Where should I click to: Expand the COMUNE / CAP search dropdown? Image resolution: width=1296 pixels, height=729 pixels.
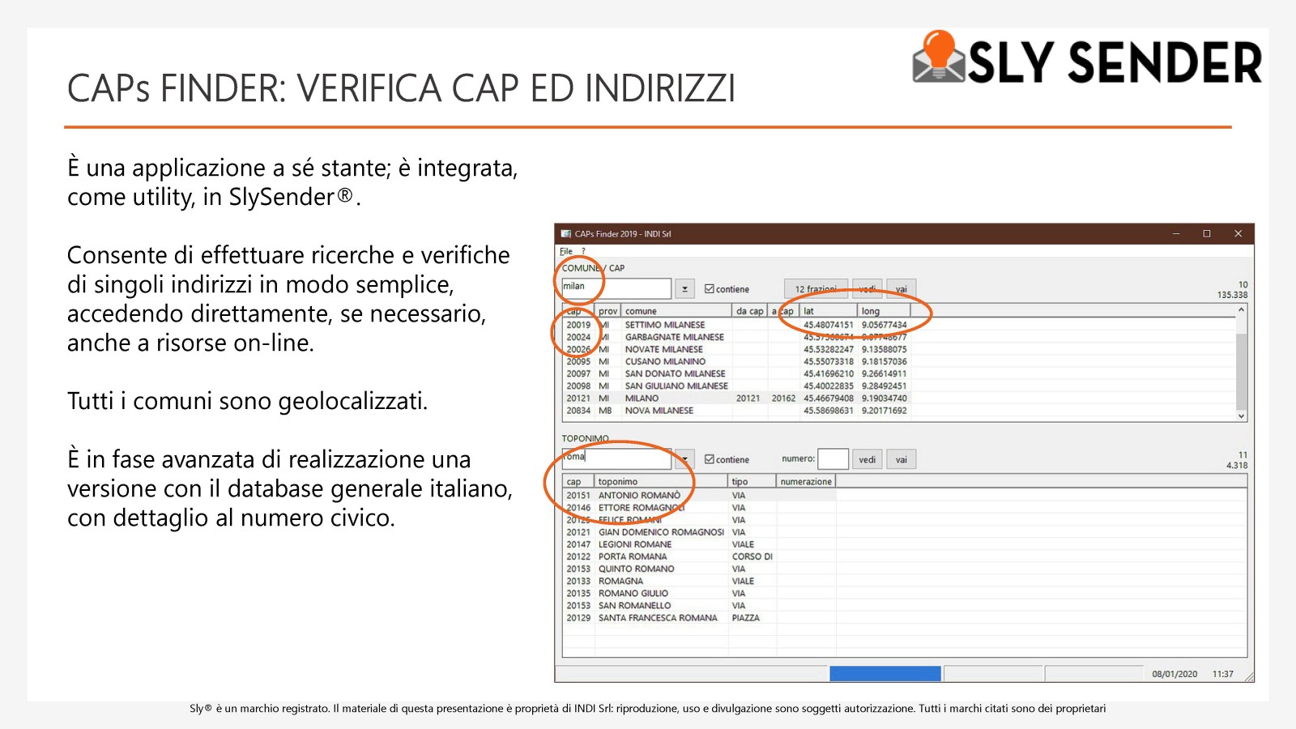tap(684, 289)
